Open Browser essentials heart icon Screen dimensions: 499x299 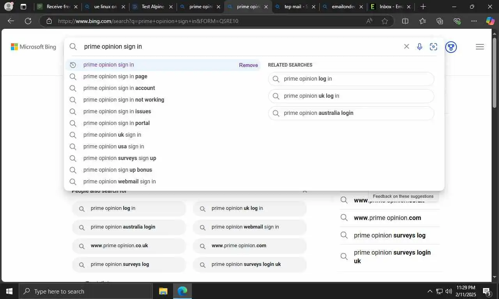click(457, 21)
